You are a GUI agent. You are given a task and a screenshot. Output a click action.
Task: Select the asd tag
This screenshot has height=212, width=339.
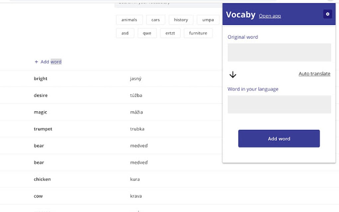pos(125,33)
